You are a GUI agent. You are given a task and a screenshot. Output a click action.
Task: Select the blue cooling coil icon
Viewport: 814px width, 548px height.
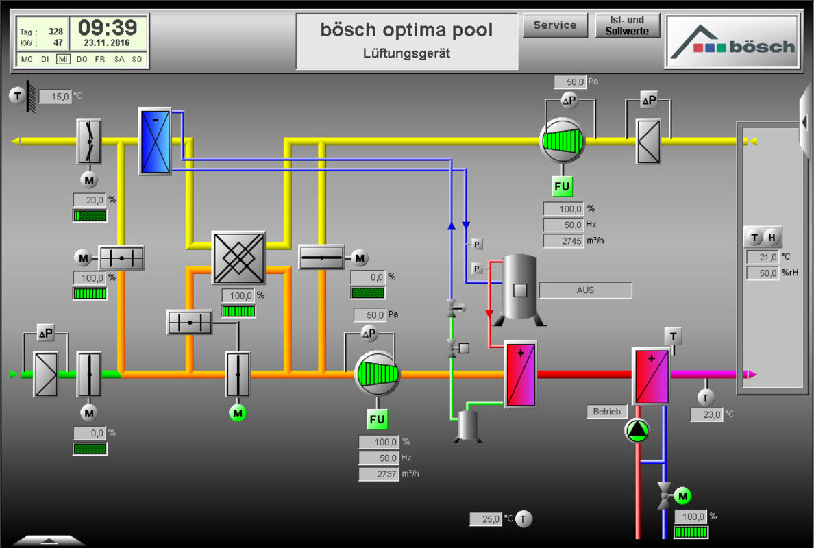point(155,140)
